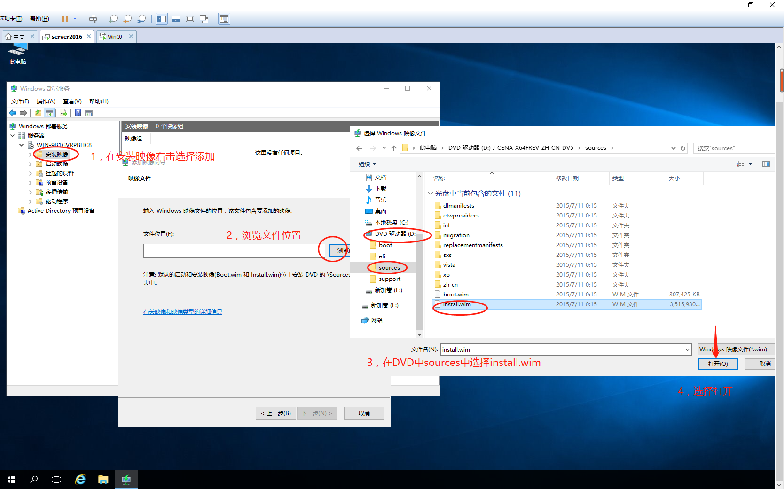This screenshot has height=489, width=784.
Task: Enter full screen mode icon in VMware toolbar
Action: tap(190, 19)
